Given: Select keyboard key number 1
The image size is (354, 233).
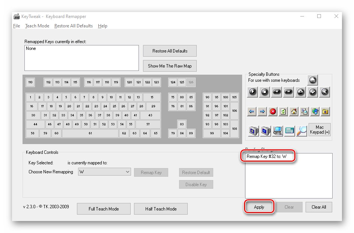Looking at the screenshot, I should (x=30, y=97).
